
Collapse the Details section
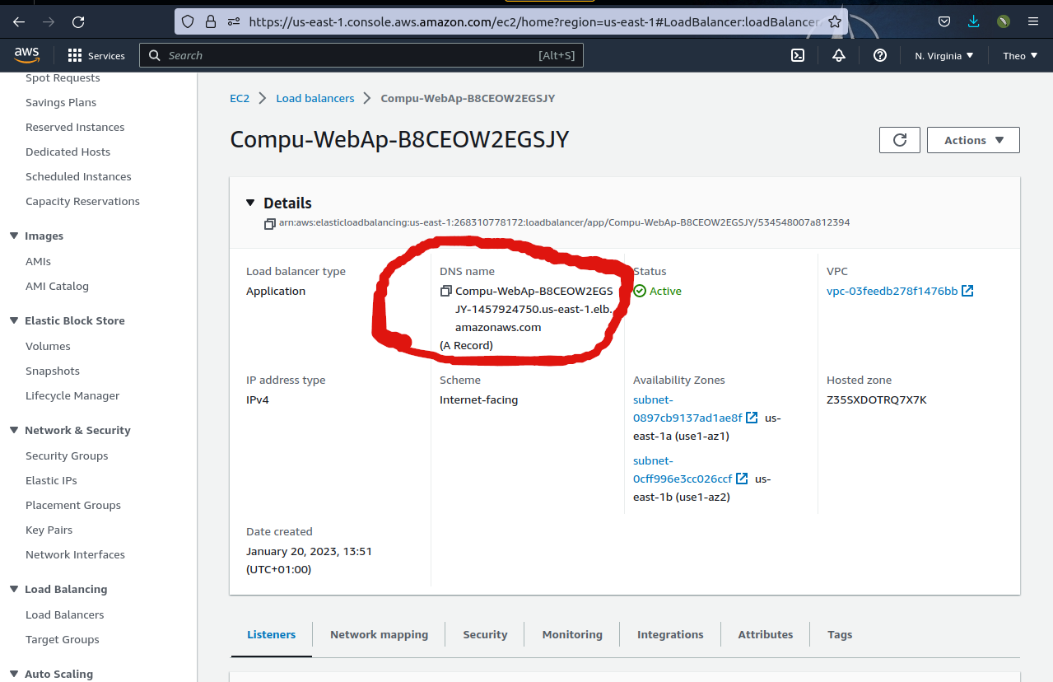coord(250,203)
